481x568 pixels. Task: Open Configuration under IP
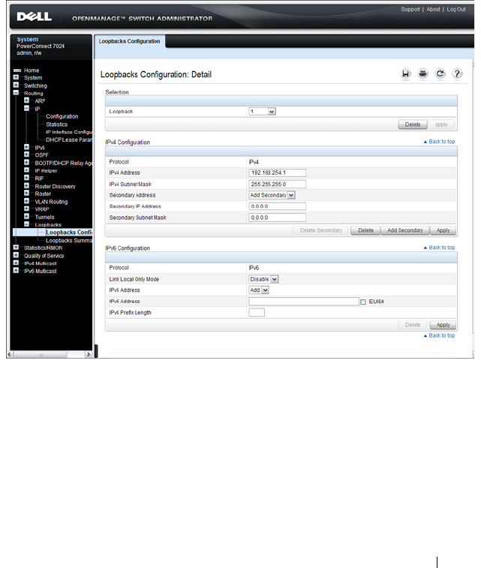point(62,116)
